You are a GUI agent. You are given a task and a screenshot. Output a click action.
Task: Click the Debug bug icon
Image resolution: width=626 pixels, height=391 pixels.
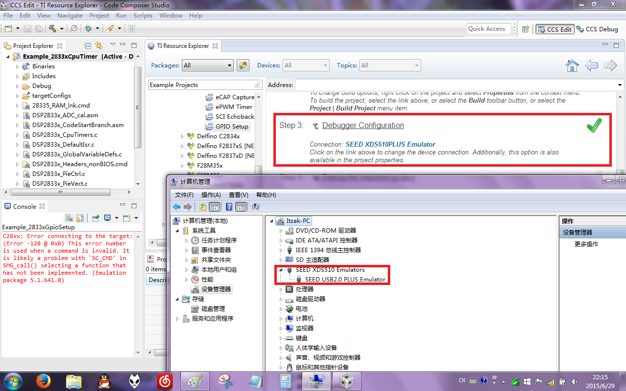click(x=89, y=29)
